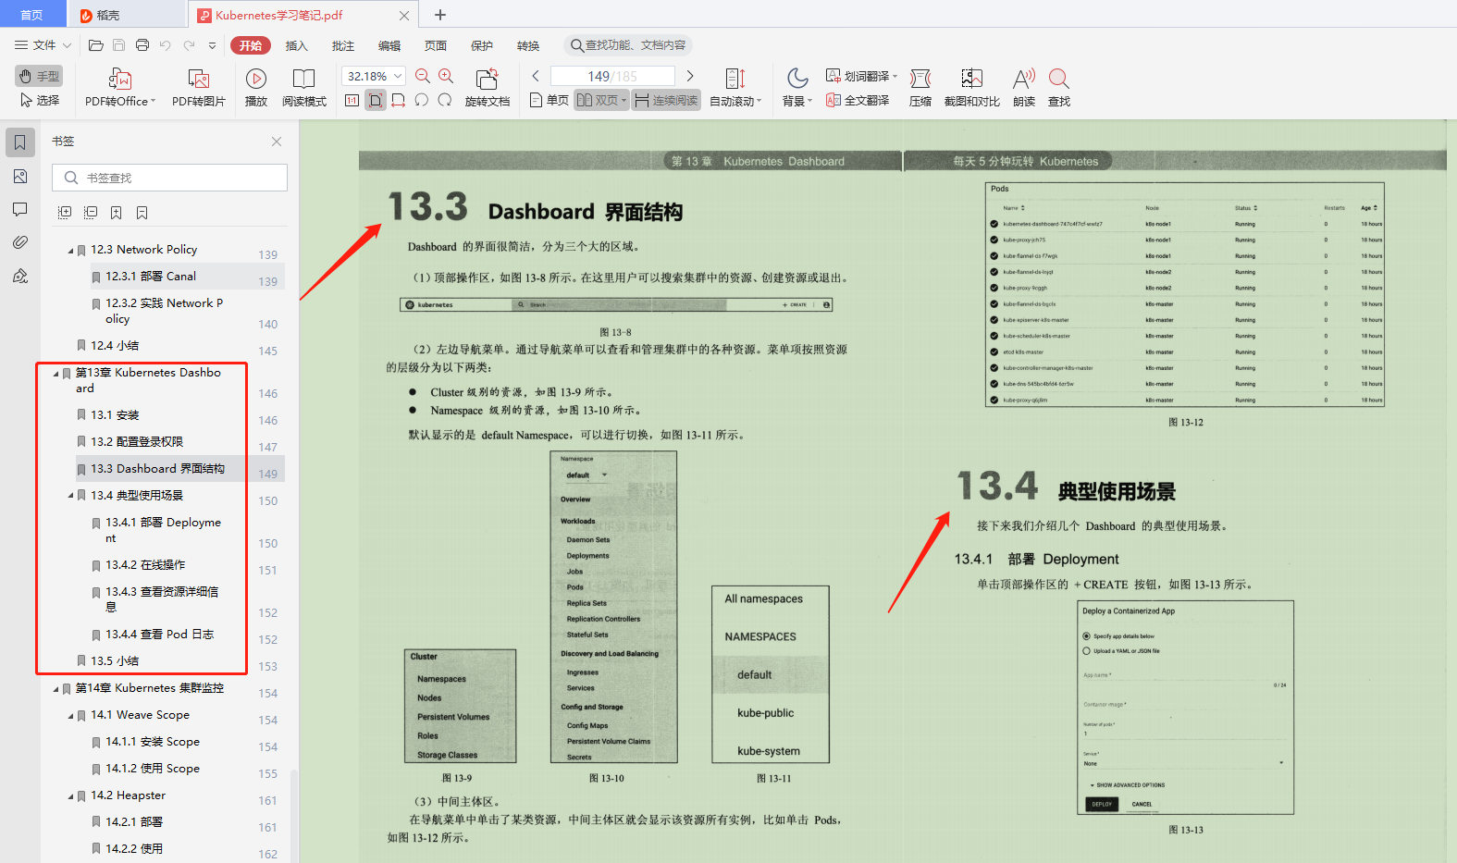Select the 手型 hand tool
The width and height of the screenshot is (1457, 863).
(39, 76)
